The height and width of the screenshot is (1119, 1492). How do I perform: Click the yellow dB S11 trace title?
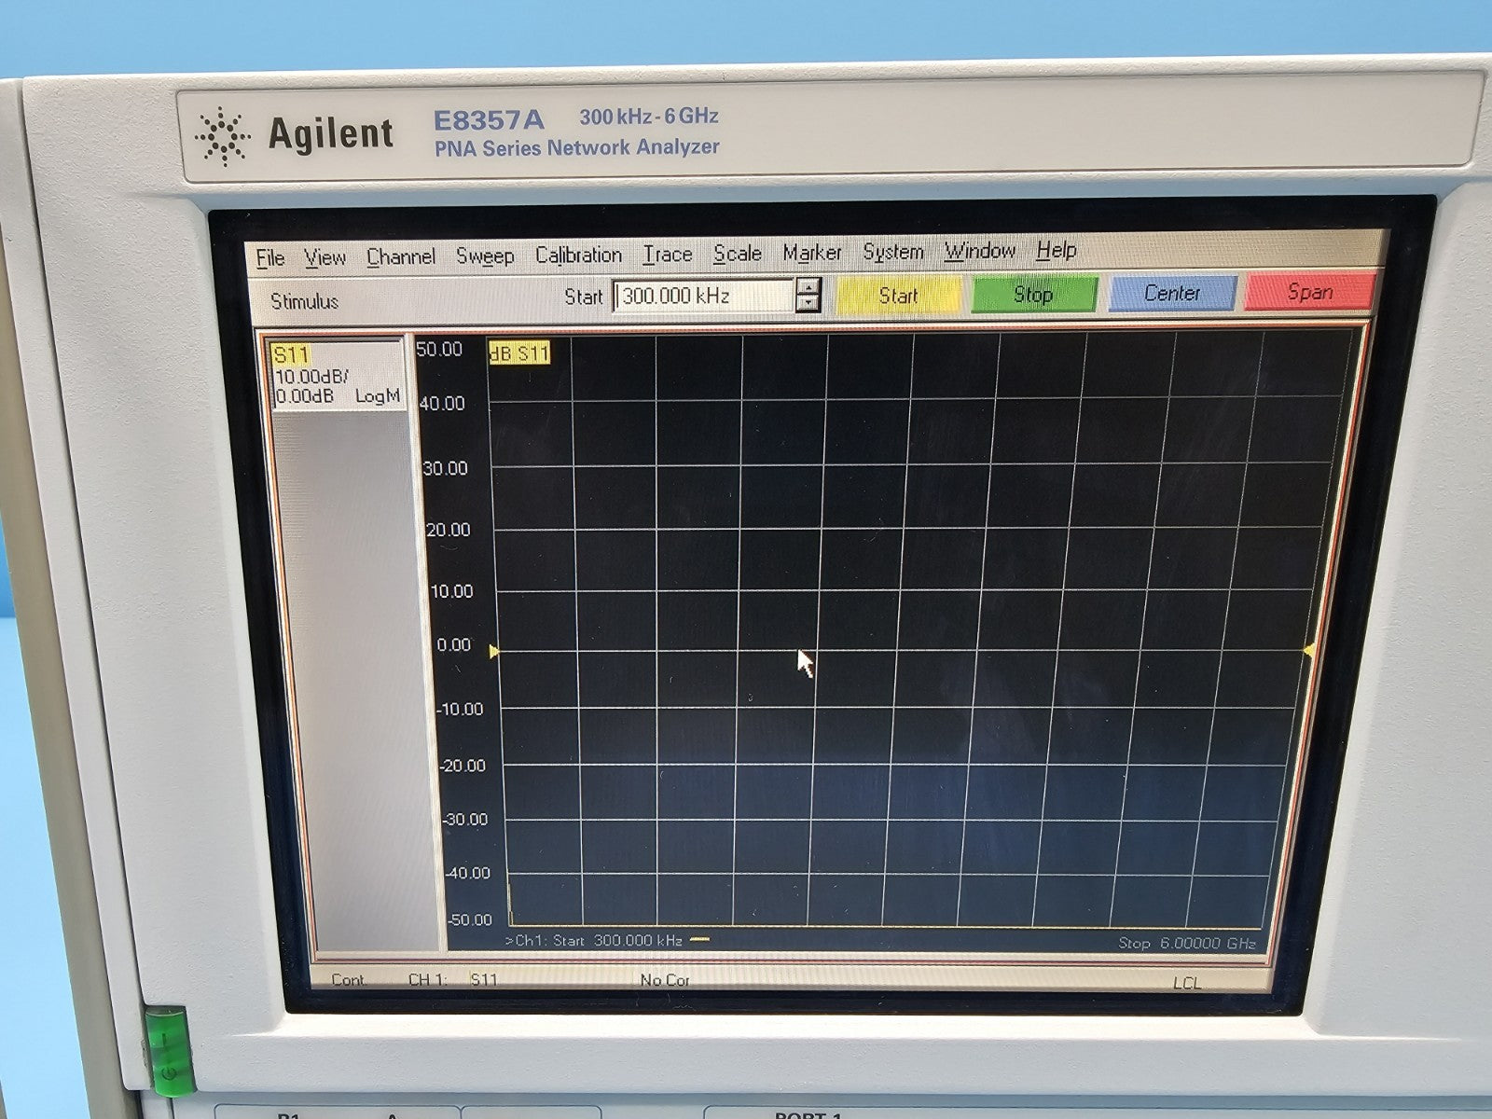[519, 352]
